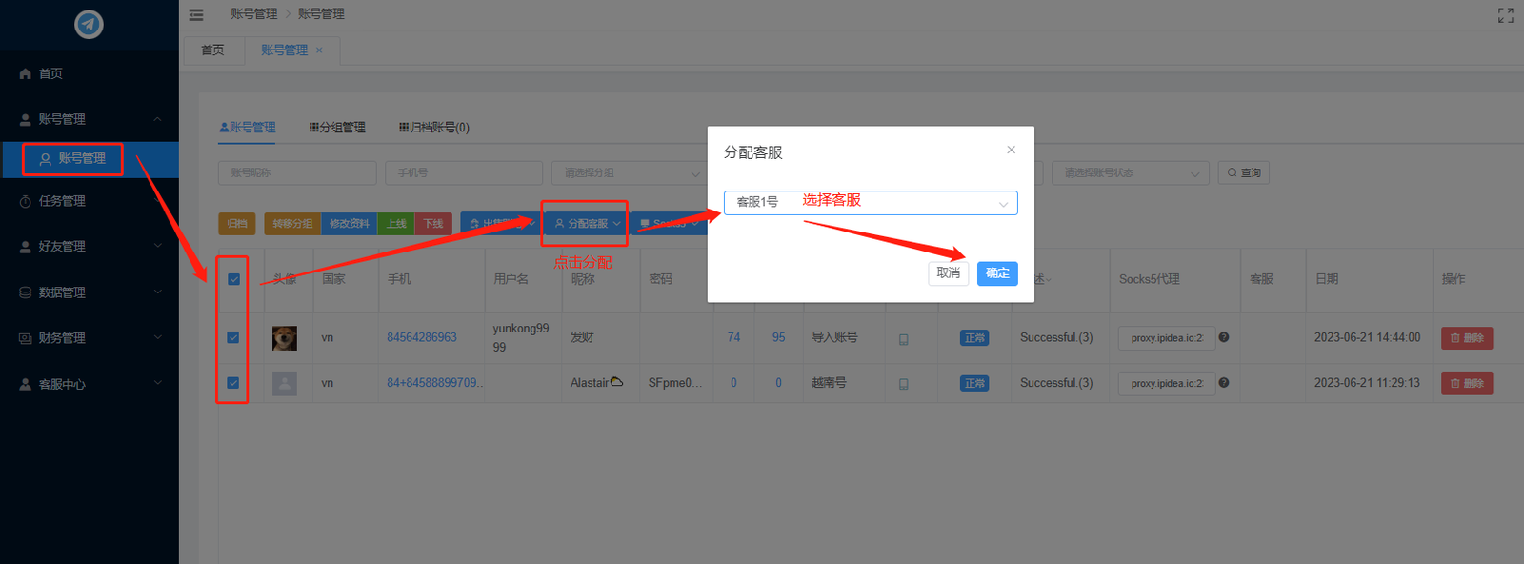Close the 分配客服 dialog with the X
Image resolution: width=1524 pixels, height=564 pixels.
[x=1011, y=150]
